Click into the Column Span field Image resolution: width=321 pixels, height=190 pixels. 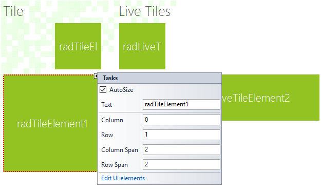[x=181, y=149]
